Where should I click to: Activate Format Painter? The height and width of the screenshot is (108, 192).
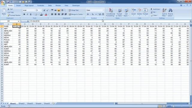click(x=14, y=15)
